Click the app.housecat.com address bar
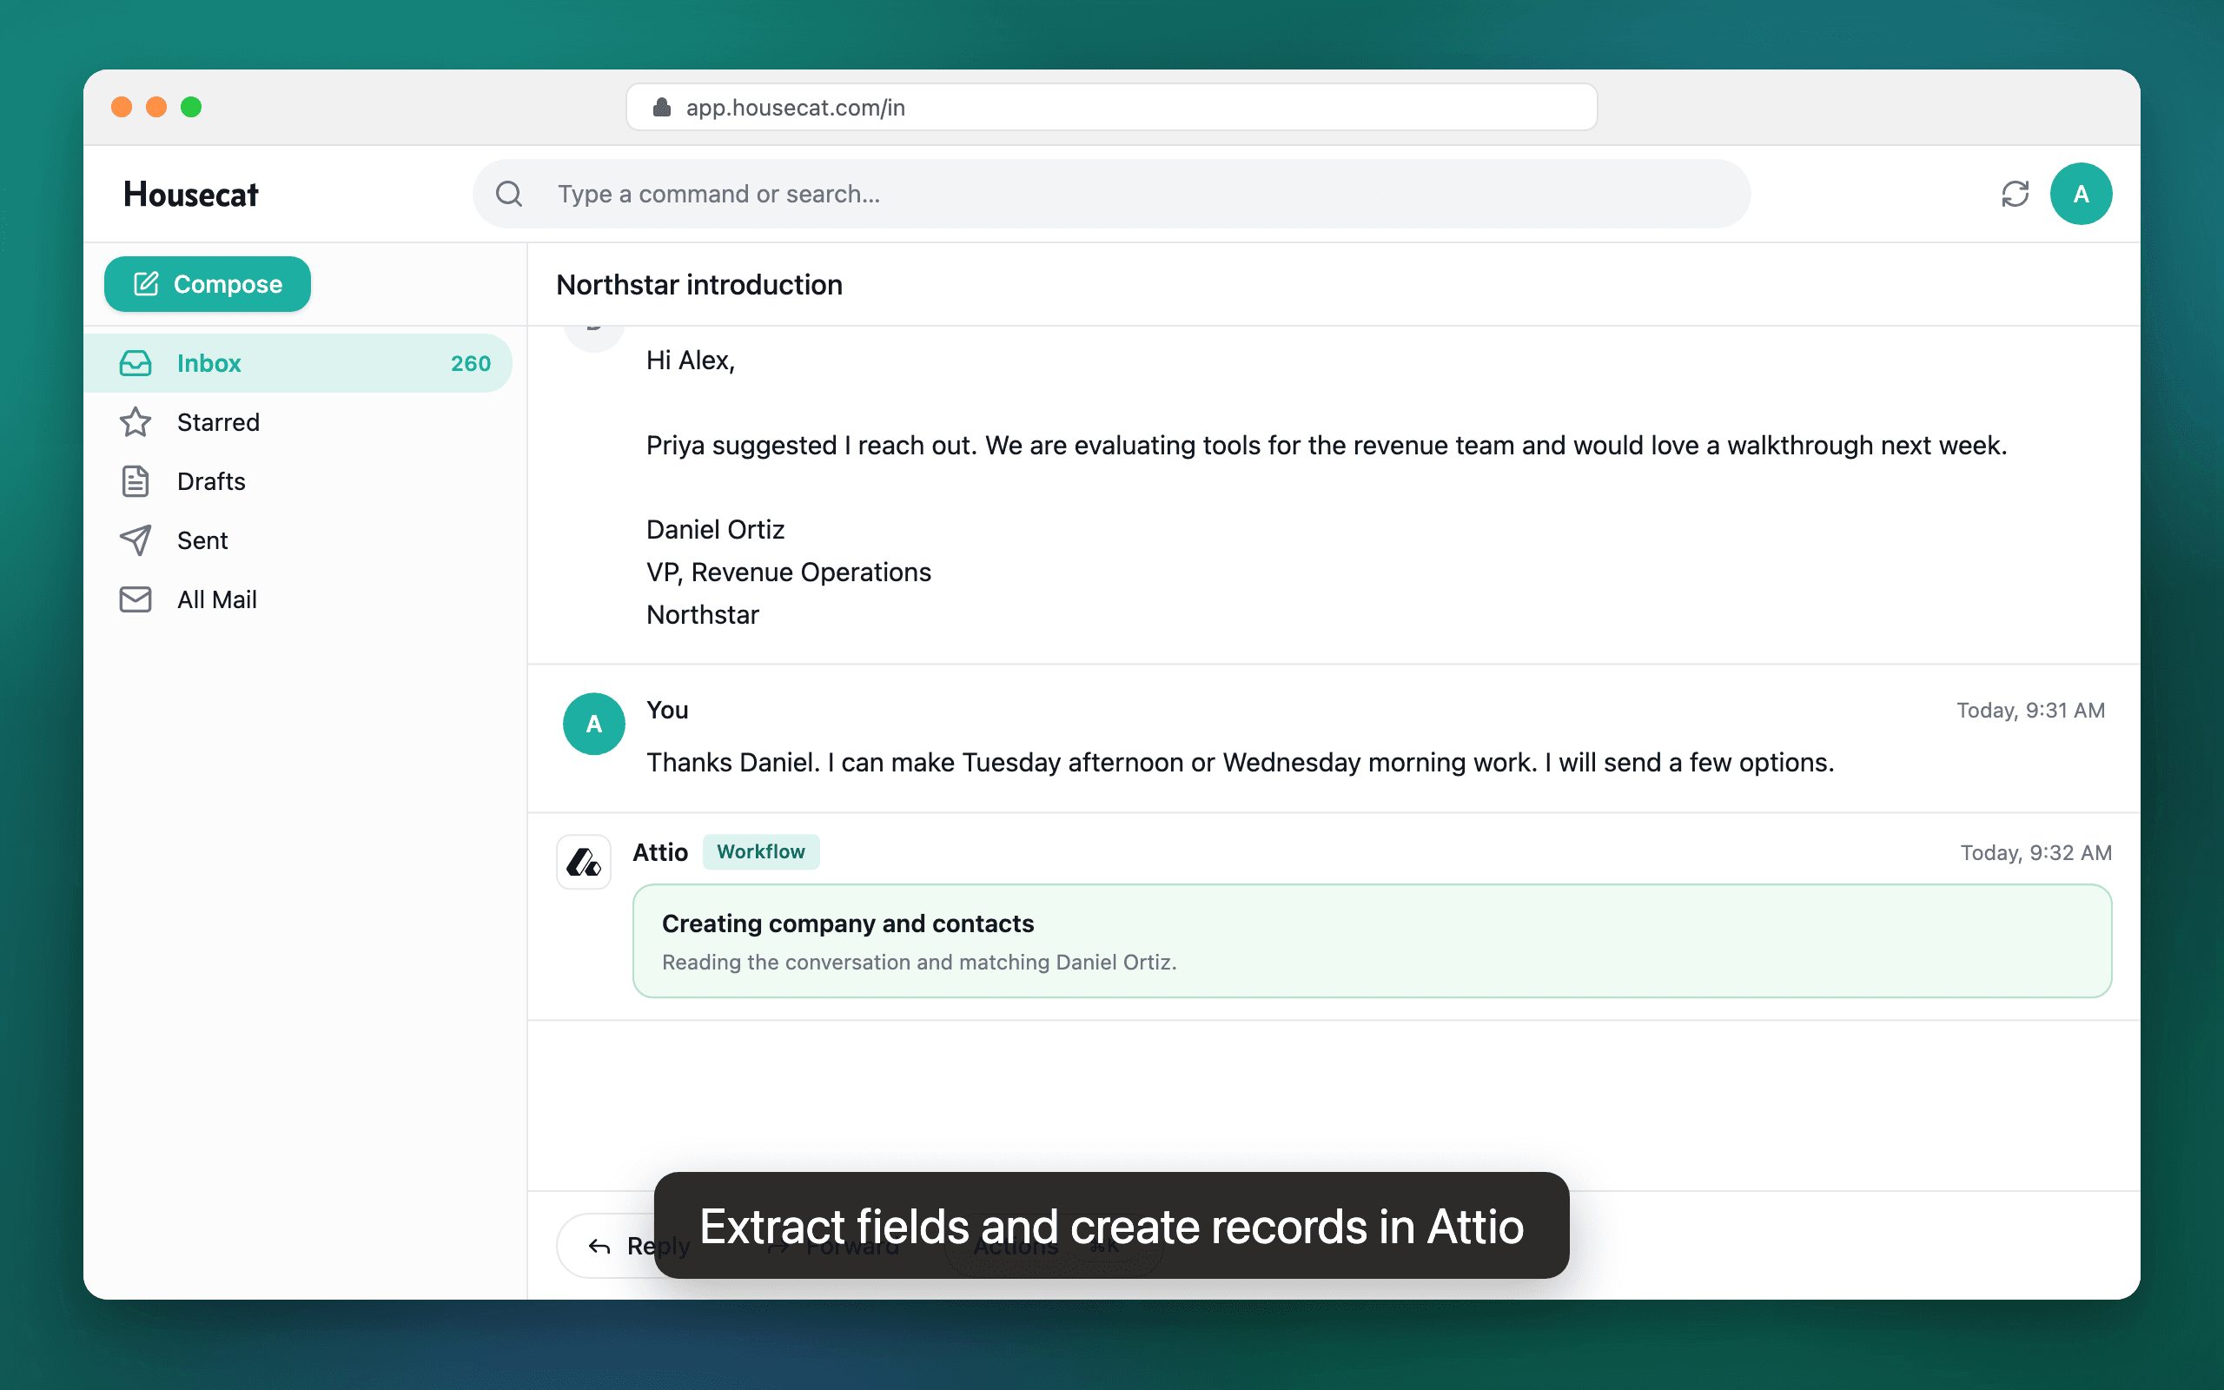Viewport: 2224px width, 1390px height. point(1111,108)
